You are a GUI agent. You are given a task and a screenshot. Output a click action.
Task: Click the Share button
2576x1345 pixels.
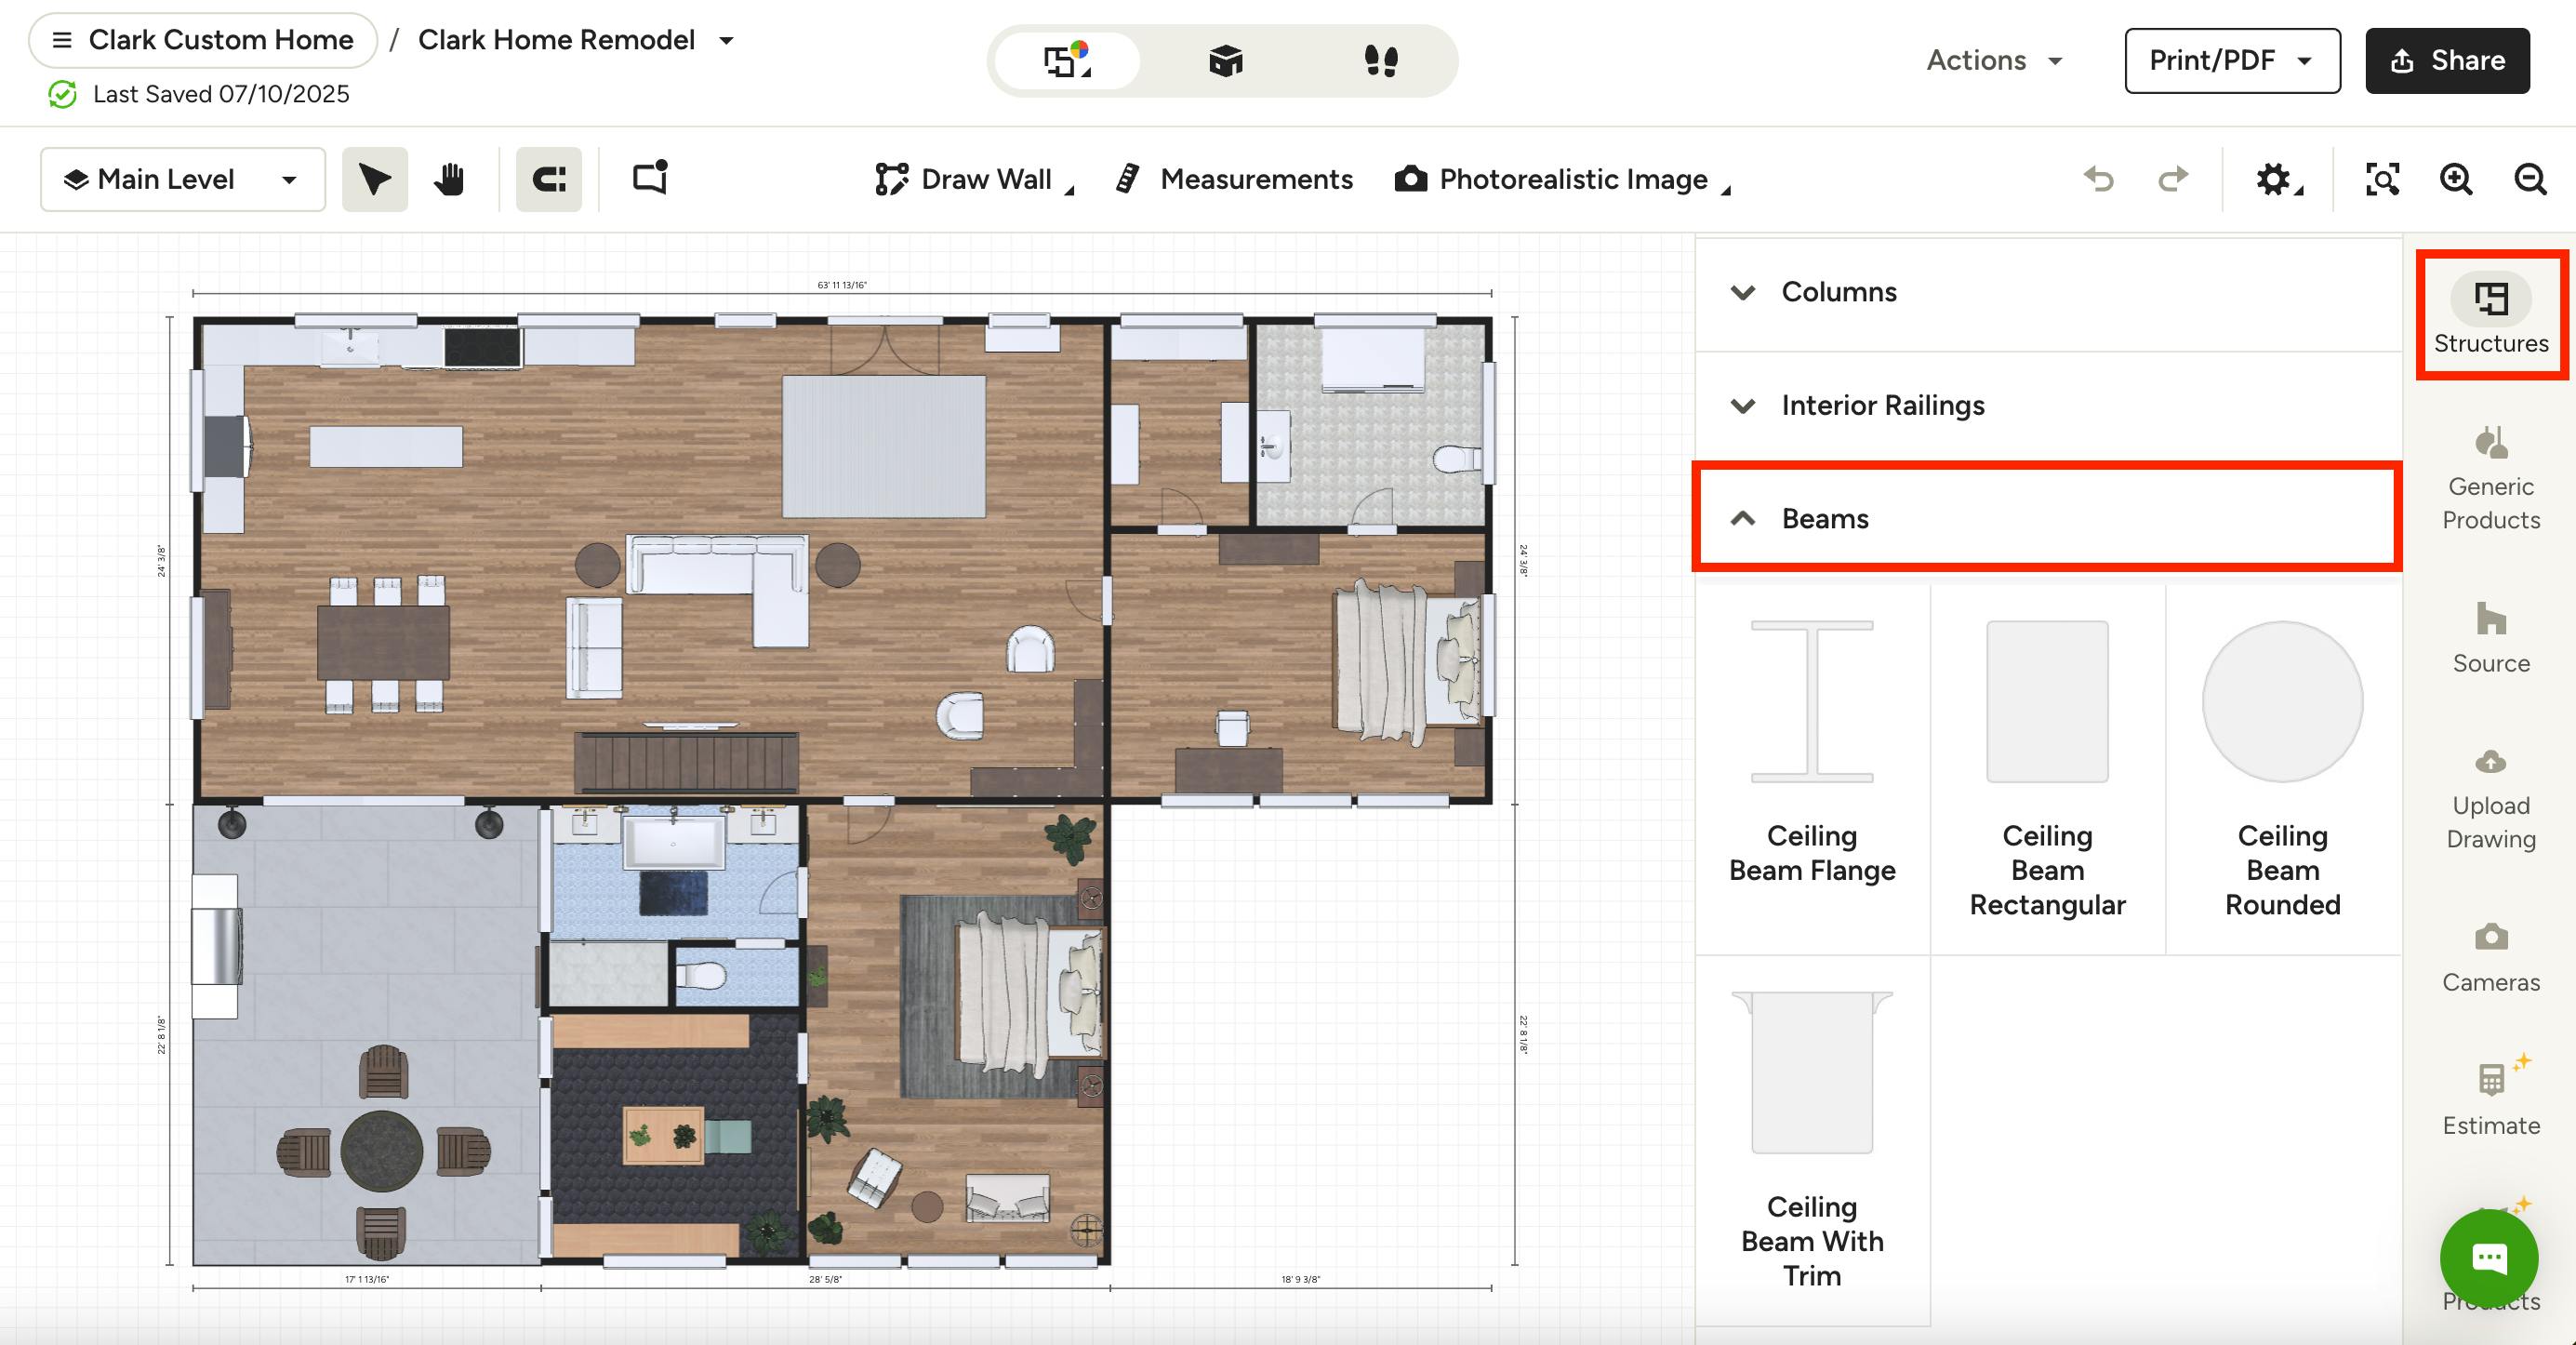2447,61
